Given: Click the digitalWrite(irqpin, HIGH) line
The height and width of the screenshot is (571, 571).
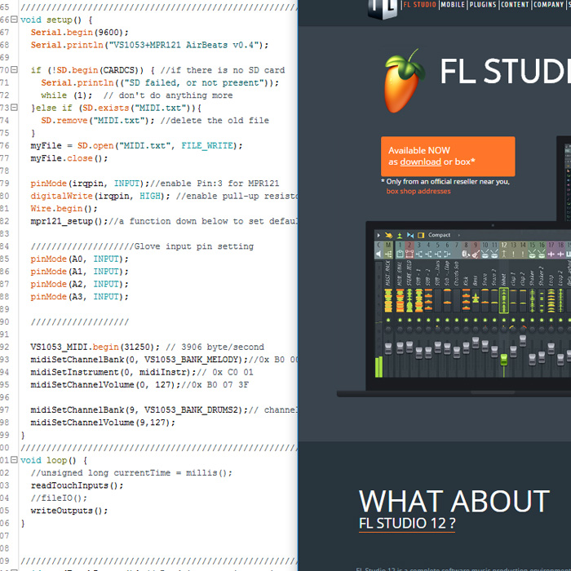Looking at the screenshot, I should [x=164, y=196].
